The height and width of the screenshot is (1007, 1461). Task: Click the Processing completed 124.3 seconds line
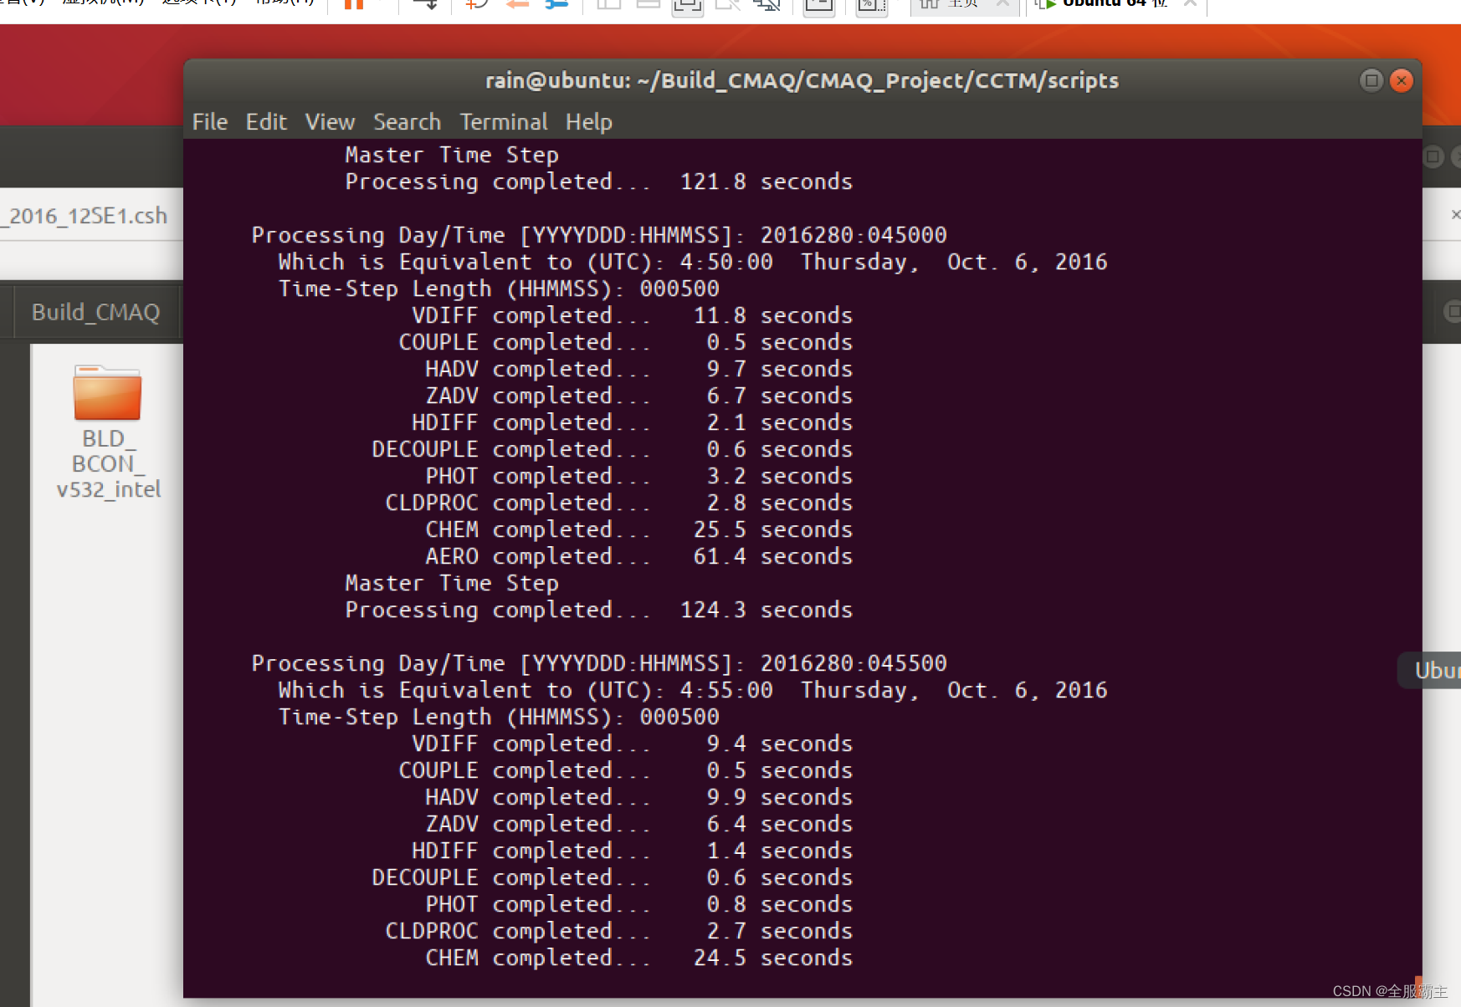[599, 610]
